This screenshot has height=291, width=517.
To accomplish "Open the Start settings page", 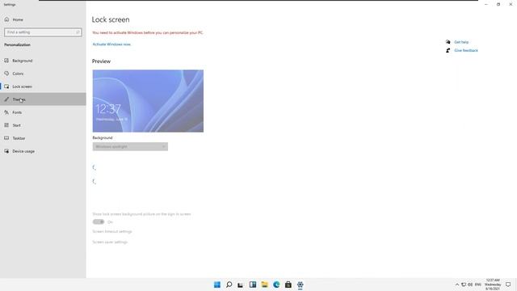I will 43,125.
